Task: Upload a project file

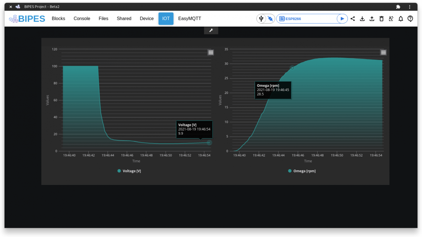Action: [372, 18]
